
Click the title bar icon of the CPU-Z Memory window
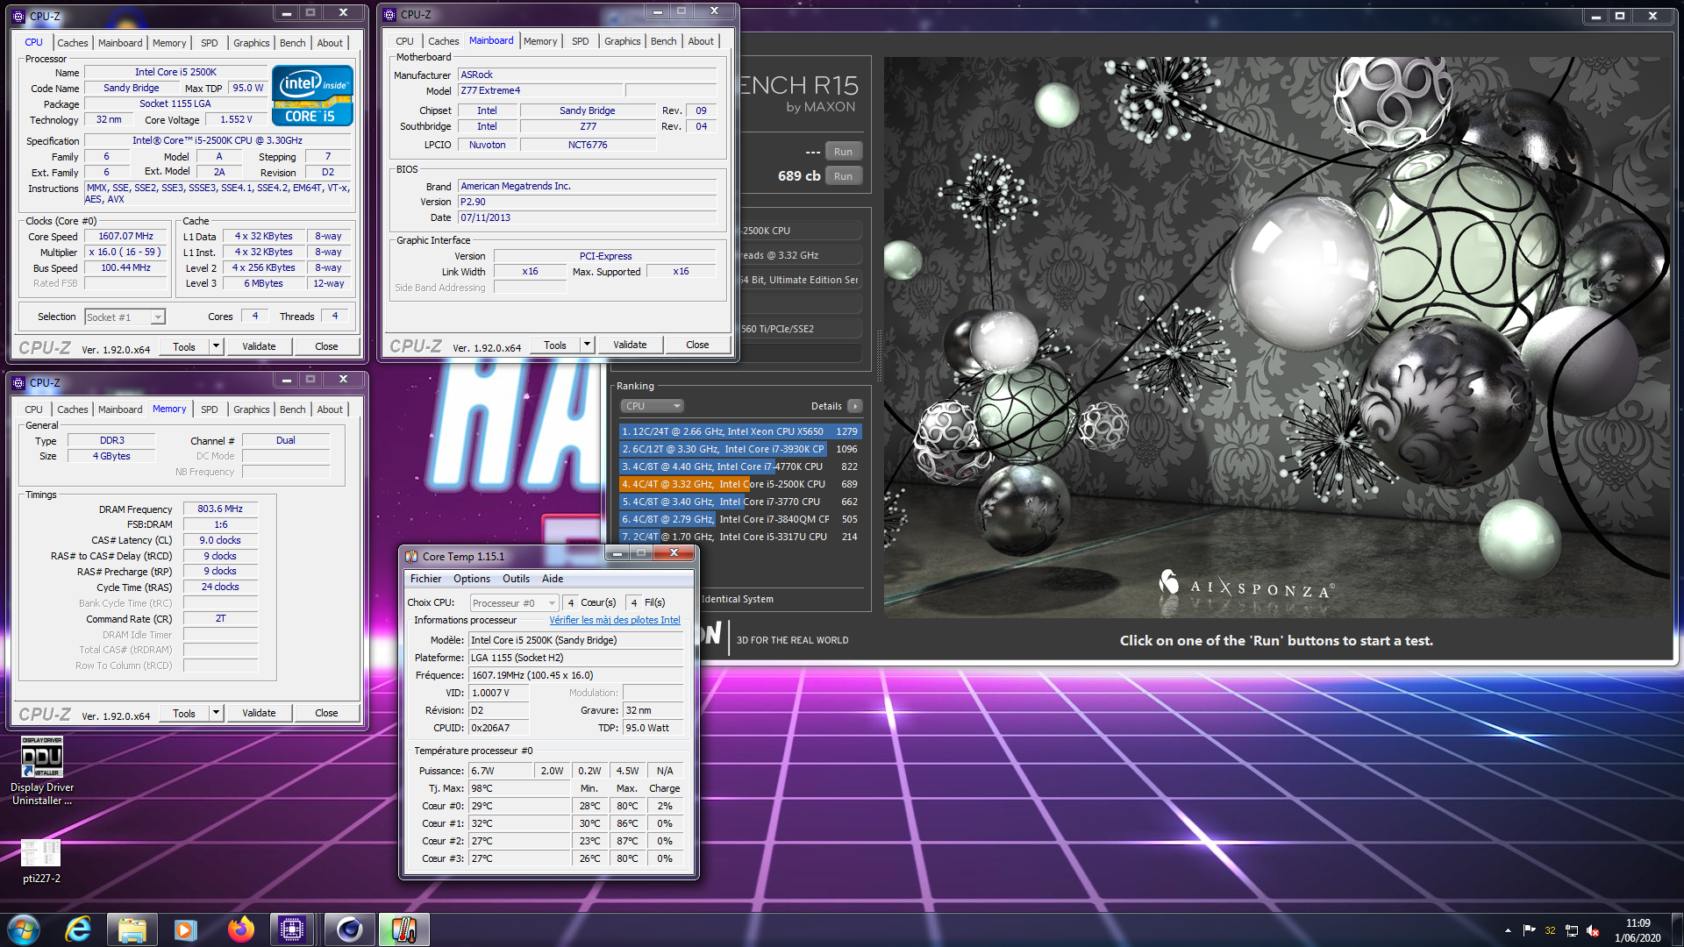pyautogui.click(x=18, y=382)
